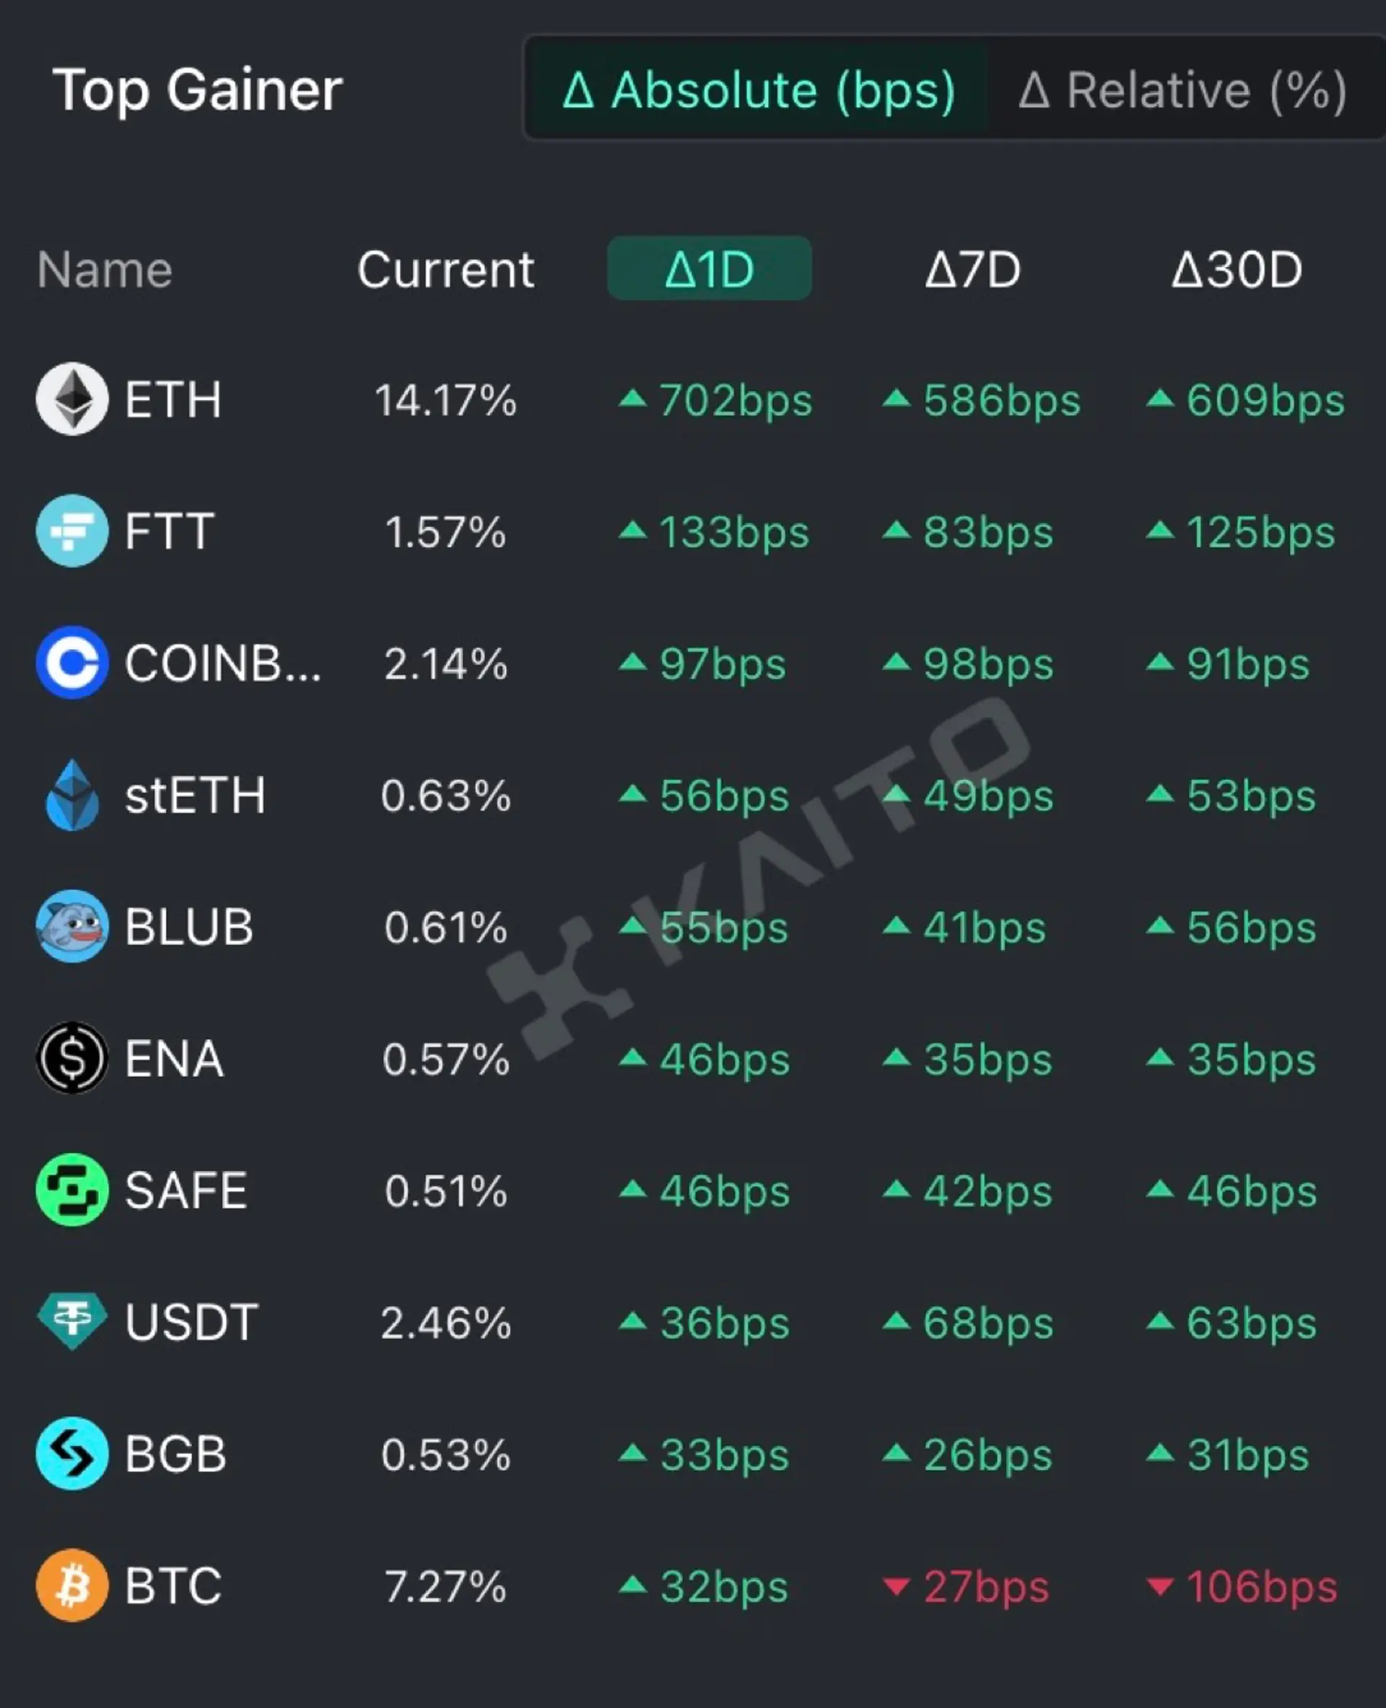
Task: Click the ENA dollar icon
Action: (x=73, y=1058)
